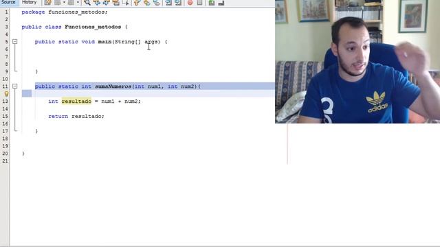Image resolution: width=440 pixels, height=247 pixels.
Task: Click the Previous Bookmark icon
Action: point(137,3)
